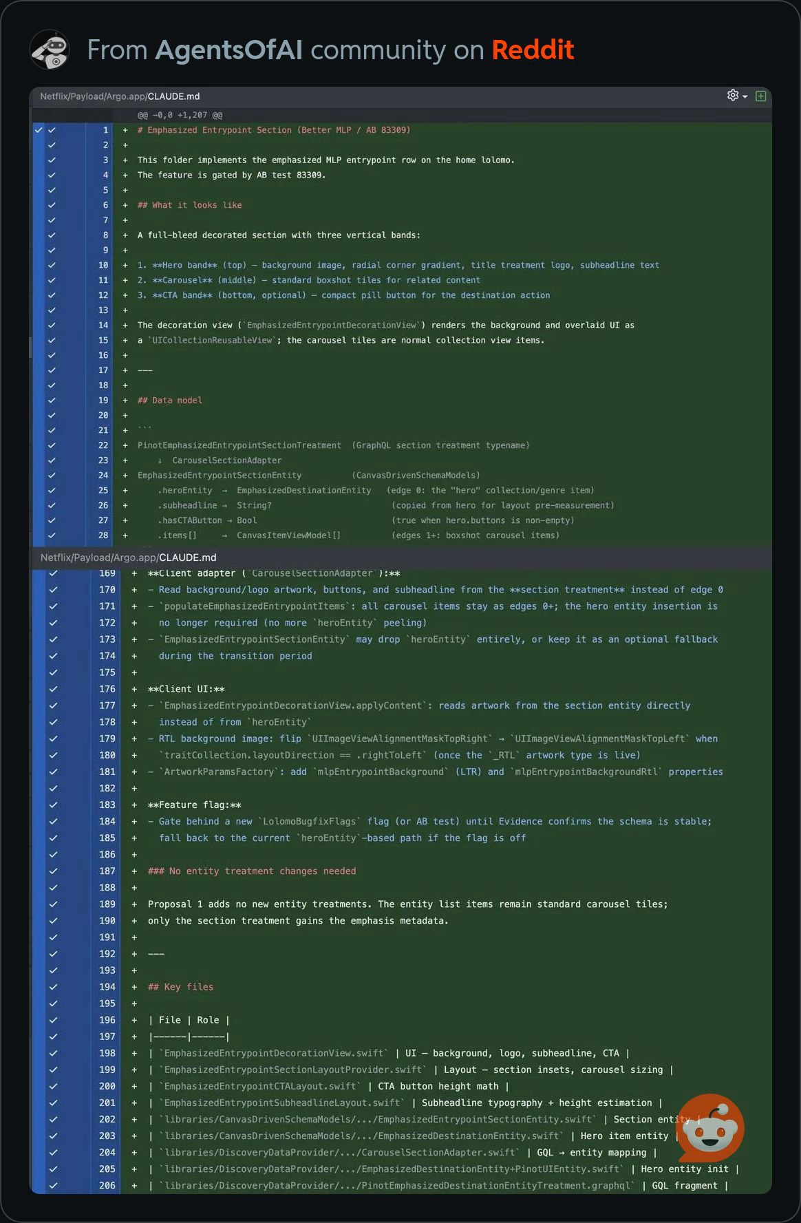Click the blue checkmark left of line 1
Screen dimensions: 801x1223
coord(39,130)
